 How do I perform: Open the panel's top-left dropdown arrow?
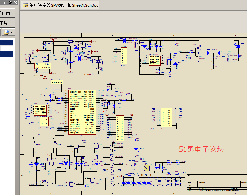pyautogui.click(x=4, y=2)
